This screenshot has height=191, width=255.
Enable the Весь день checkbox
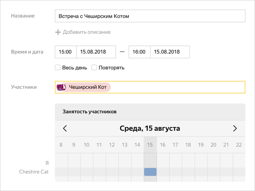[58, 67]
